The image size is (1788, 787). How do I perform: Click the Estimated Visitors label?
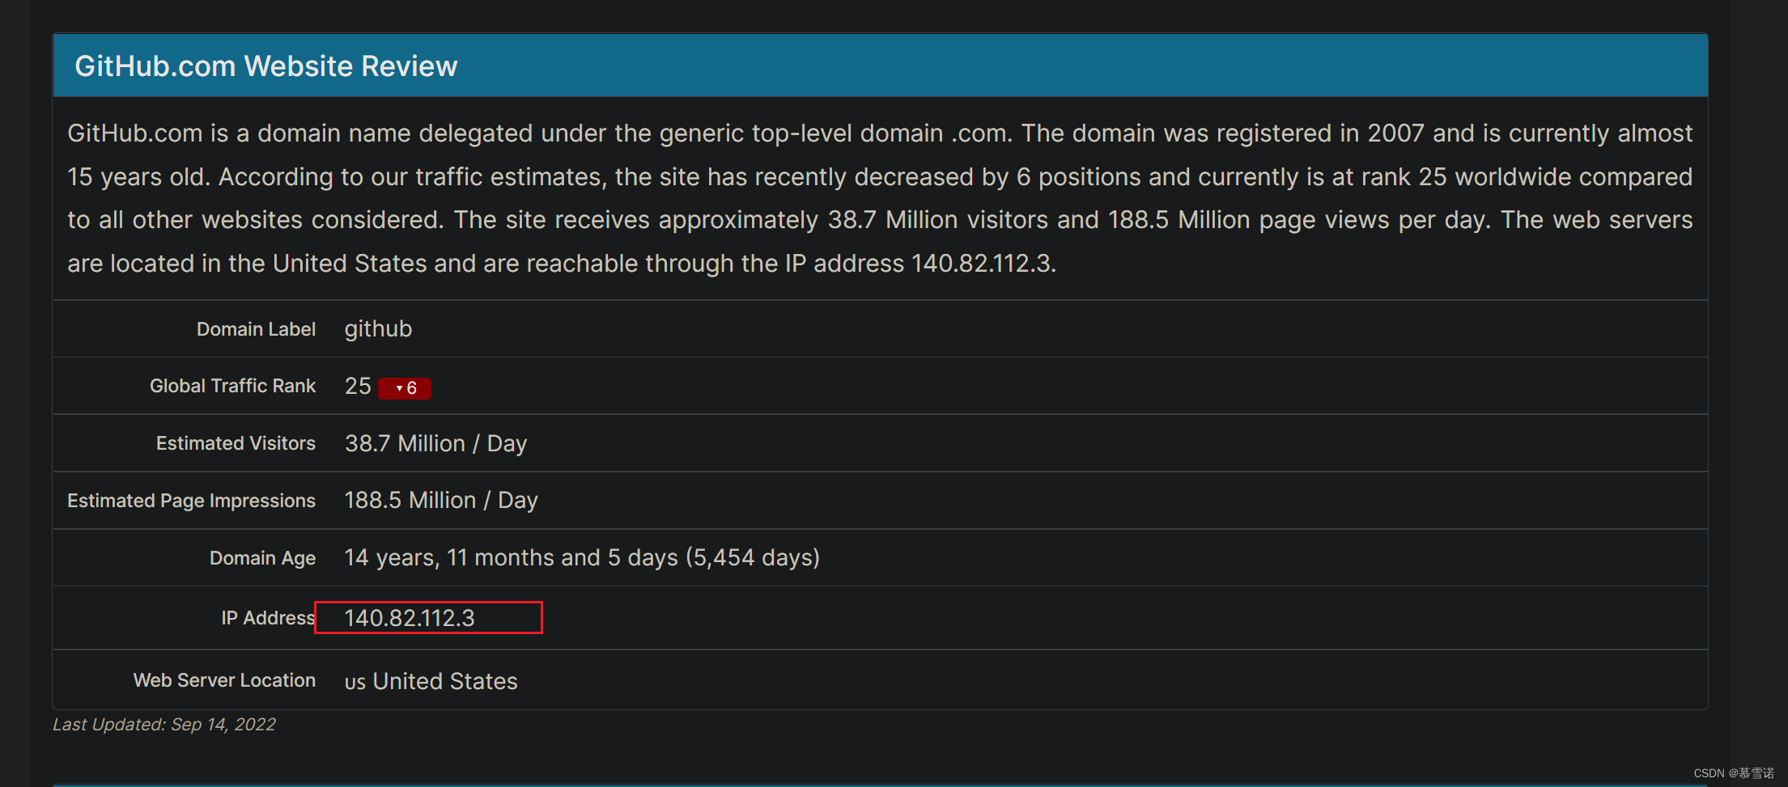coord(236,443)
